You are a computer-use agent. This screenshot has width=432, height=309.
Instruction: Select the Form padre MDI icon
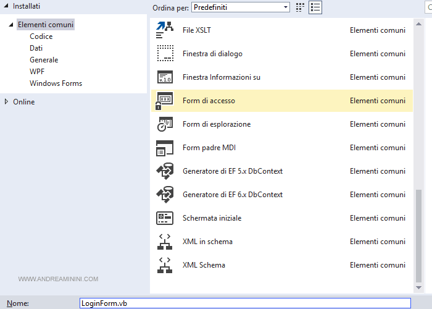pos(165,148)
